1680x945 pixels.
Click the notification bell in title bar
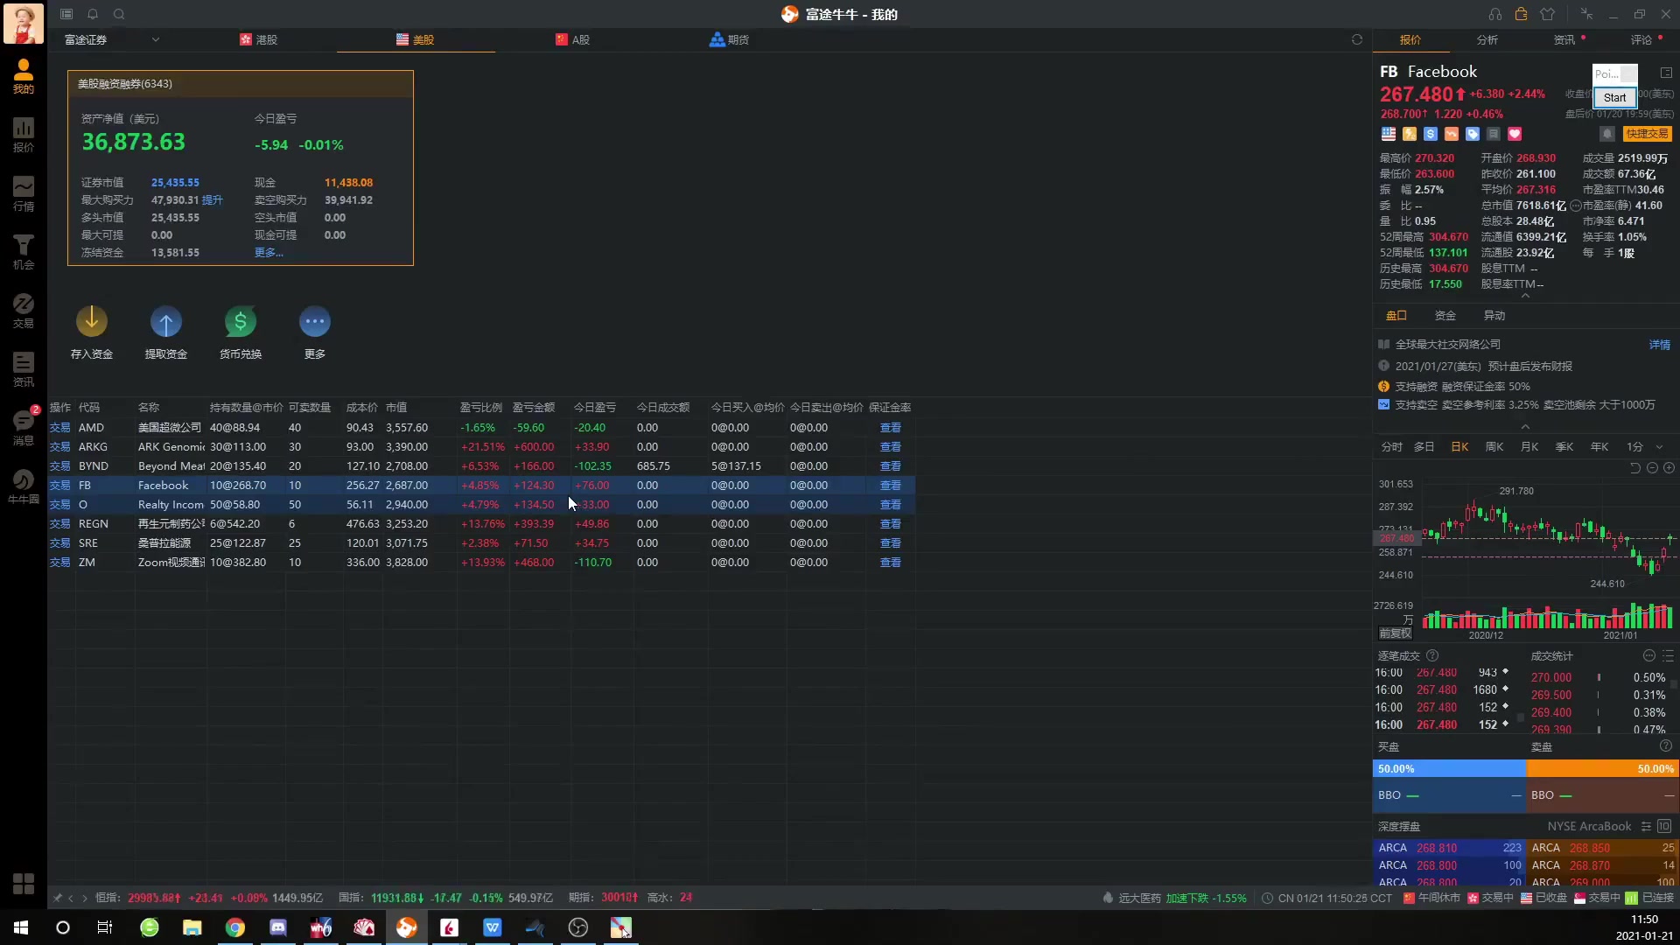point(93,14)
